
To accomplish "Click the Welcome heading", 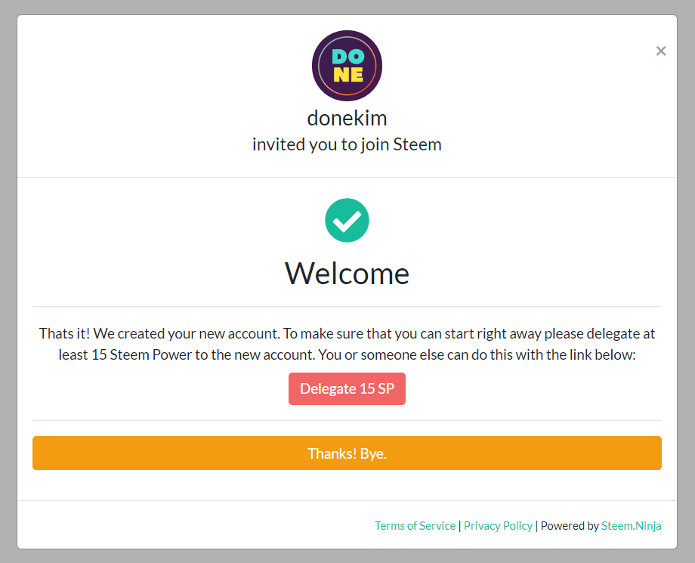I will coord(347,274).
